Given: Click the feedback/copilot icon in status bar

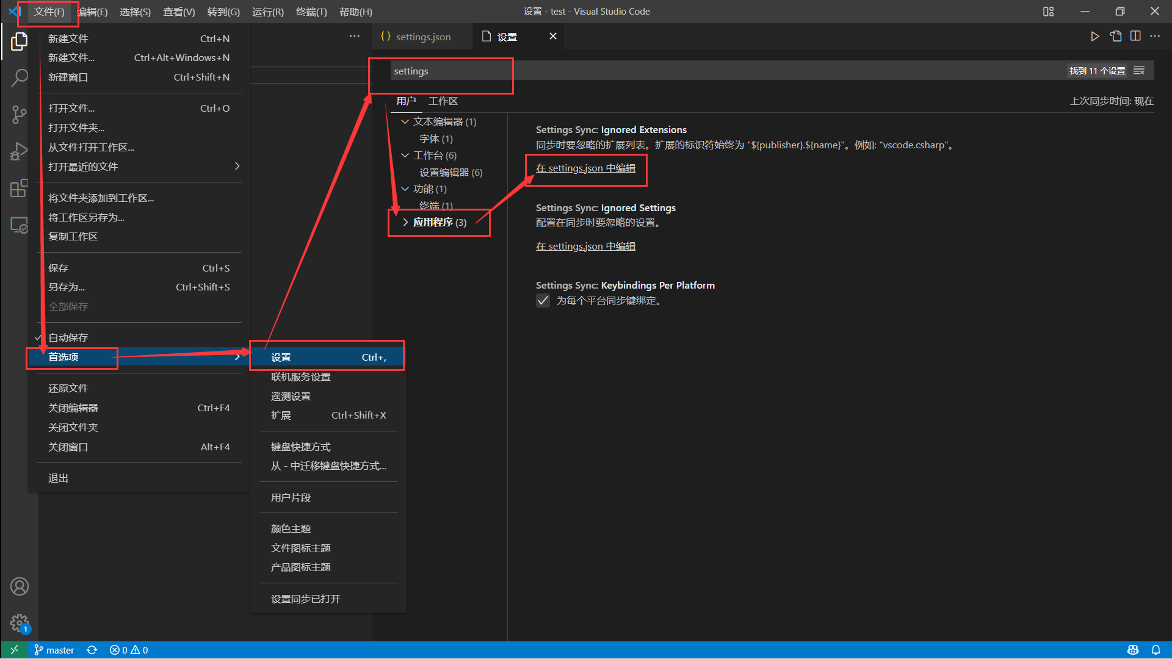Looking at the screenshot, I should tap(1133, 650).
